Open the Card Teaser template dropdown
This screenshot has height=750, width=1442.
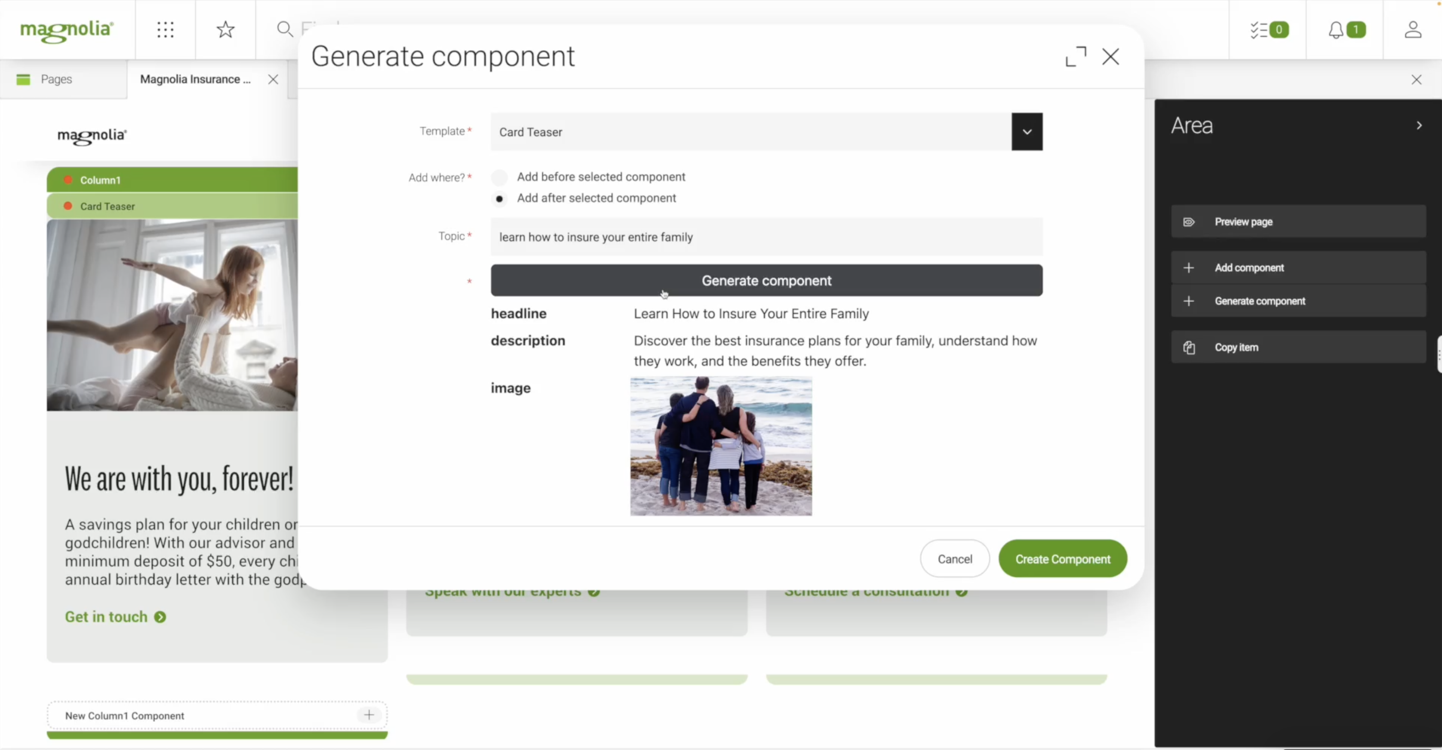pos(1027,132)
